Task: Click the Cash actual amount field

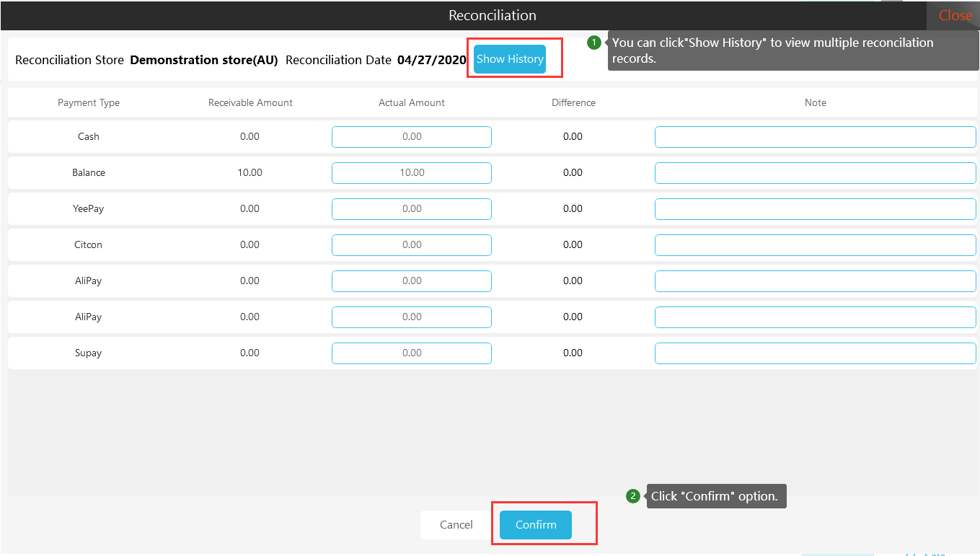Action: tap(411, 137)
